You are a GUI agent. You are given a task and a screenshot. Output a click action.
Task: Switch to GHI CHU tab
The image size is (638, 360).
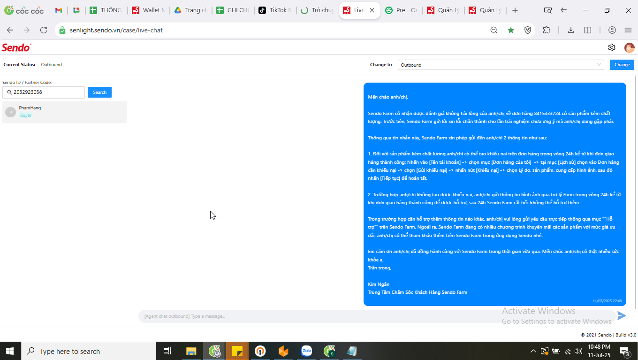pos(233,10)
